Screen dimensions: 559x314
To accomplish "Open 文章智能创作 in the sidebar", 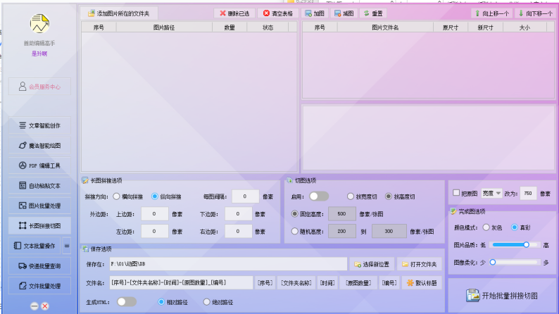I will 39,125.
